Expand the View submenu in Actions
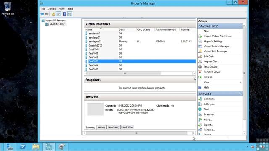269x151 pixels. (x=240, y=82)
